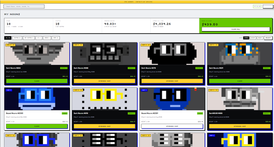The image size is (274, 147).
Task: Click the yellow contracts not deployed banner
Action: coord(137,2)
